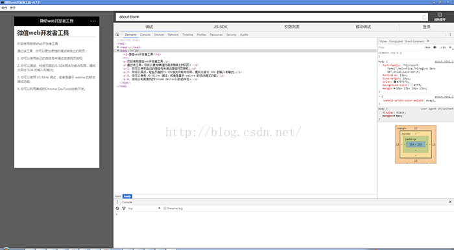Open the DevTools kebab menu beside Audits
The image size is (454, 250).
pos(450,34)
